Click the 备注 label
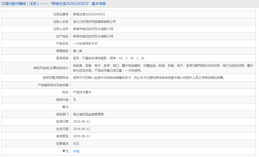 (65, 107)
